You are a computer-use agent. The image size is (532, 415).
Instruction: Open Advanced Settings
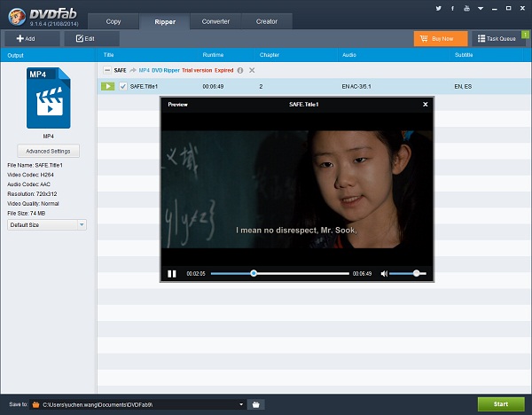[x=48, y=151]
